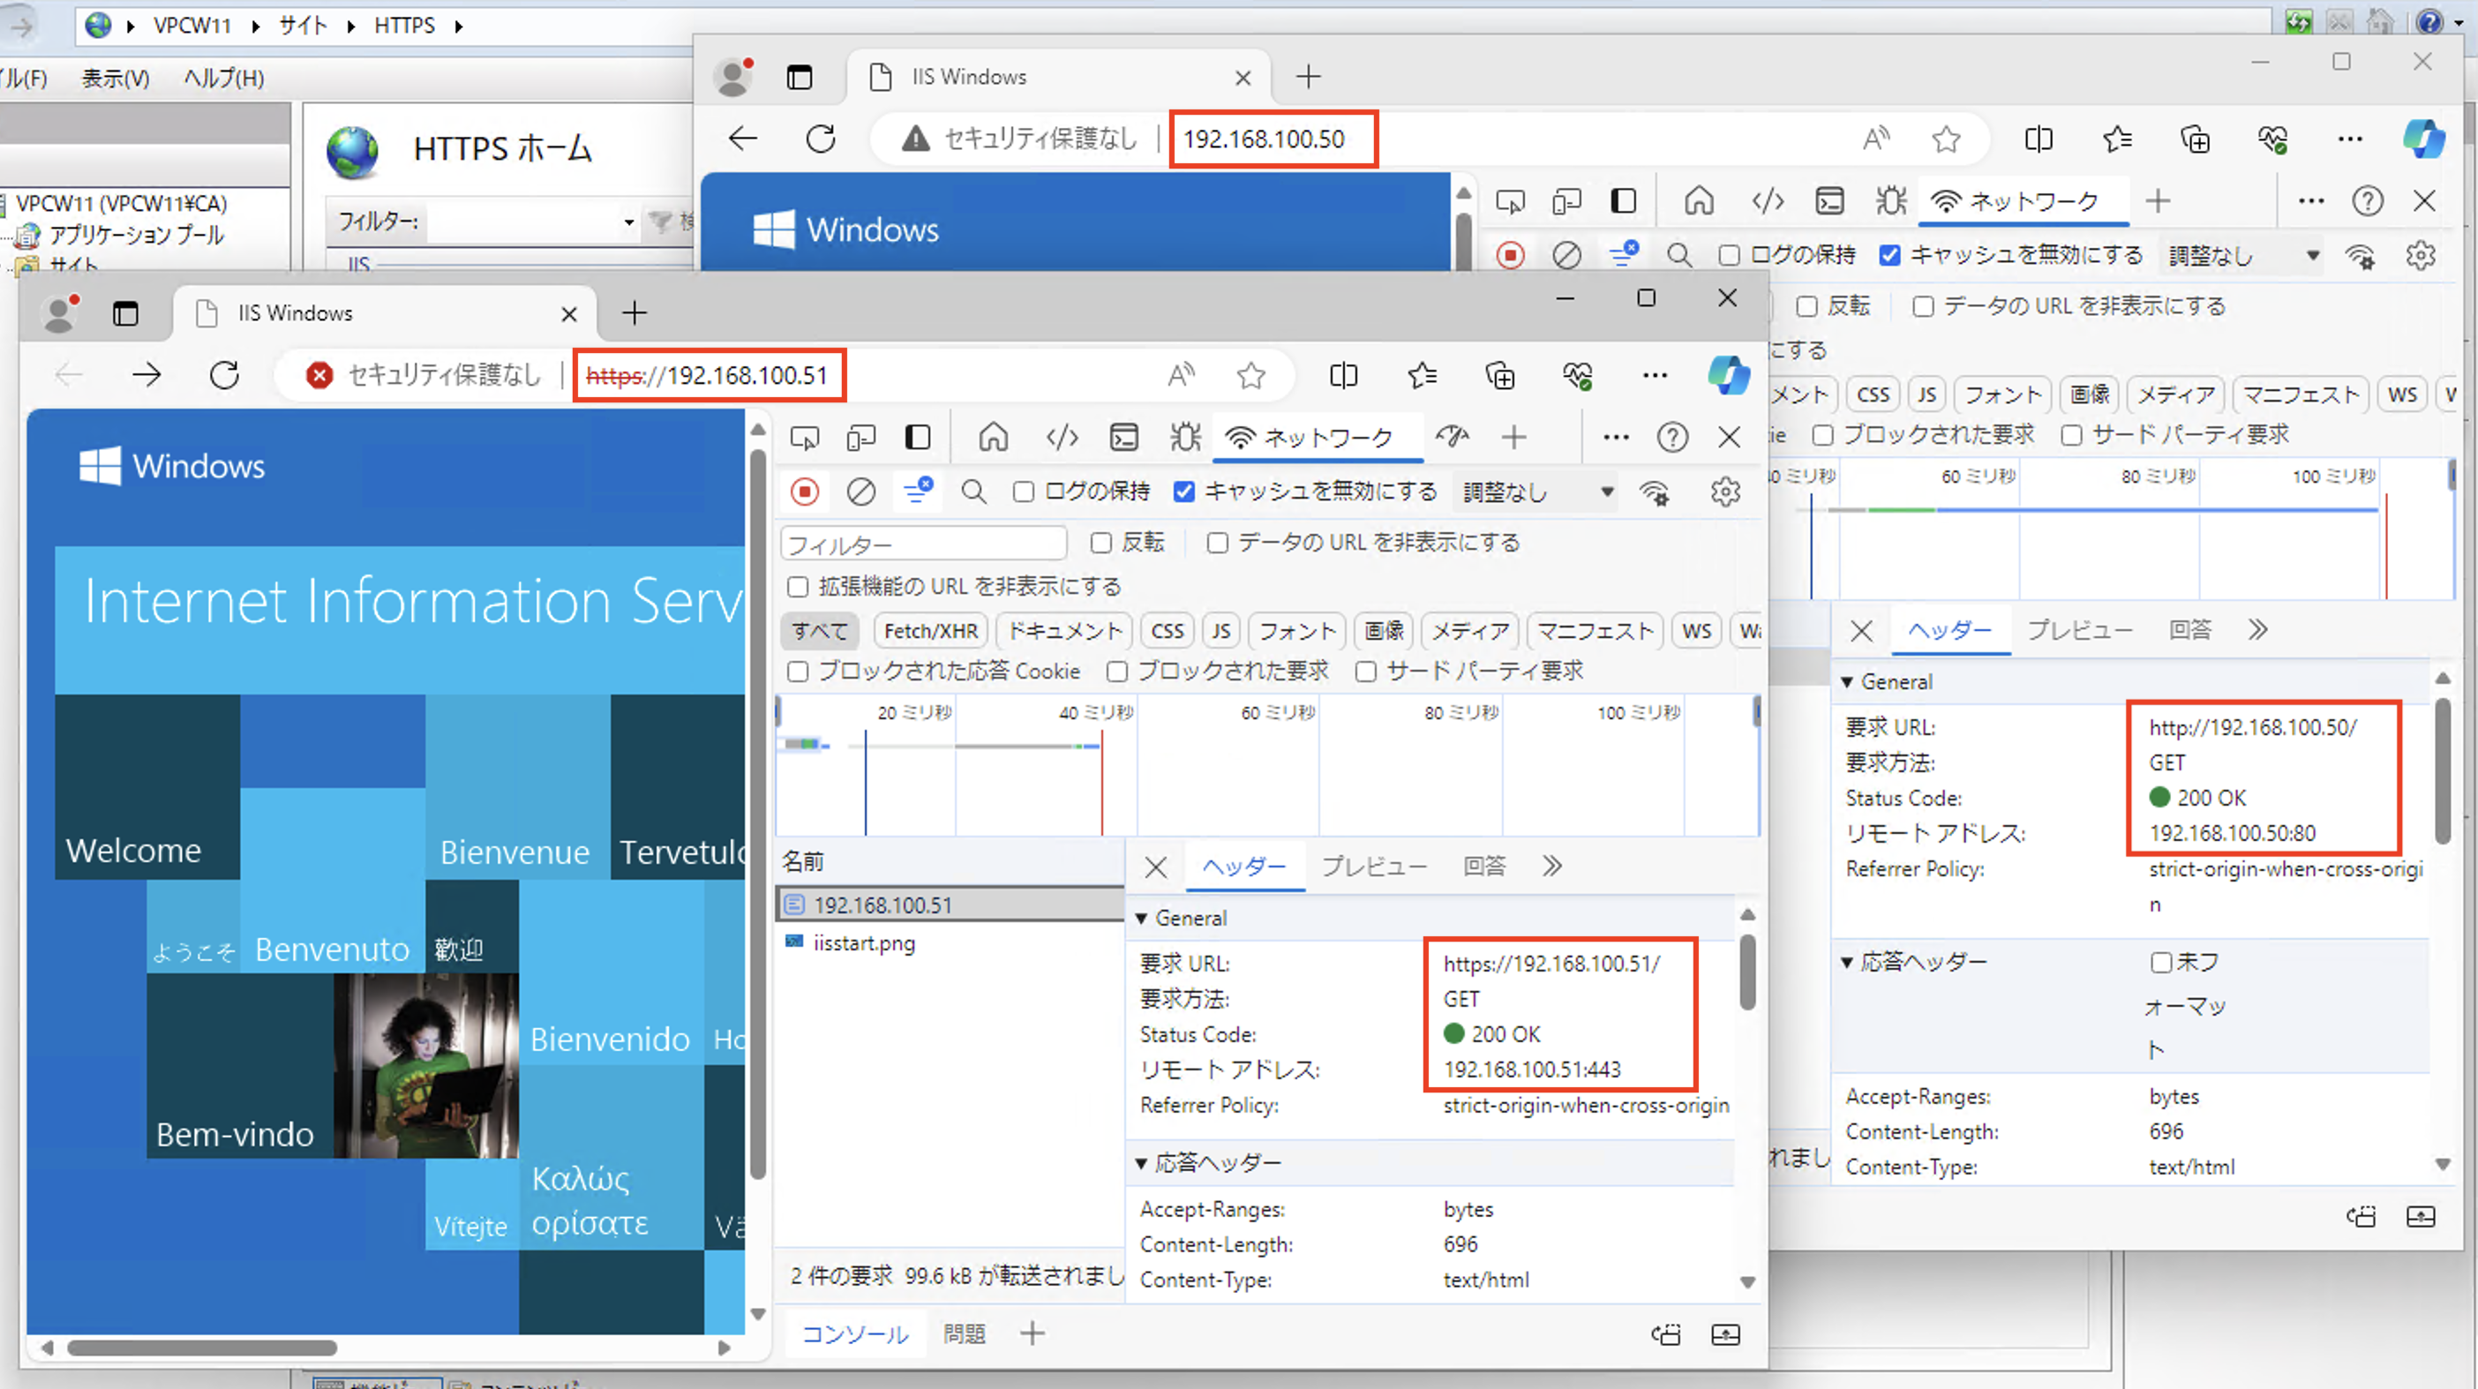2478x1389 pixels.
Task: Check 未フォーマット box in back DevTools
Action: pyautogui.click(x=2160, y=962)
